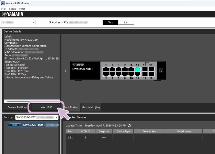This screenshot has width=215, height=154.
Task: Click Update Time Tuesday, April 7 text
Action: click(x=96, y=125)
